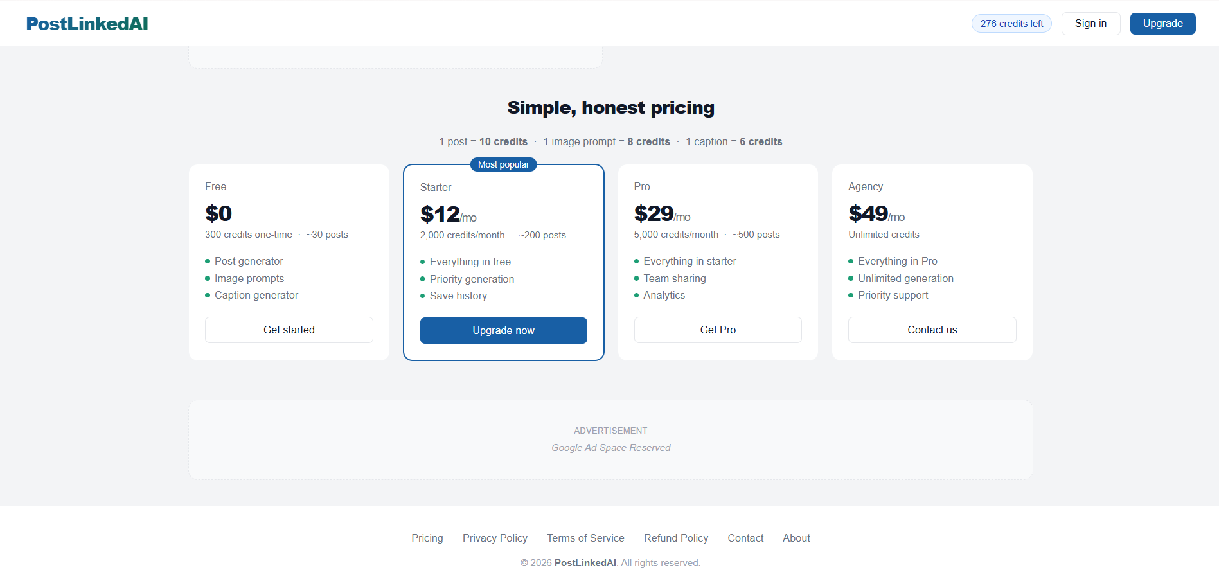Click the Simple, honest pricing heading
This screenshot has width=1219, height=586.
pyautogui.click(x=610, y=107)
